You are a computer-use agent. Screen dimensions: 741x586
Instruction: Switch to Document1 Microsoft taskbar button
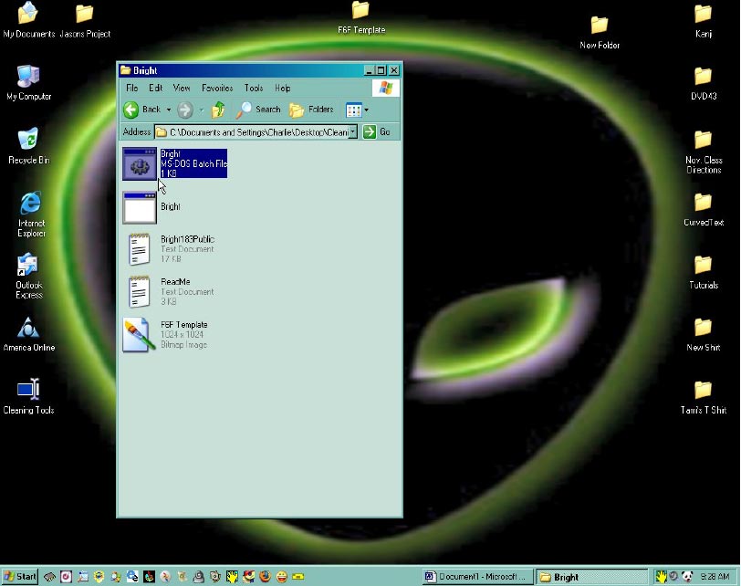tap(475, 576)
